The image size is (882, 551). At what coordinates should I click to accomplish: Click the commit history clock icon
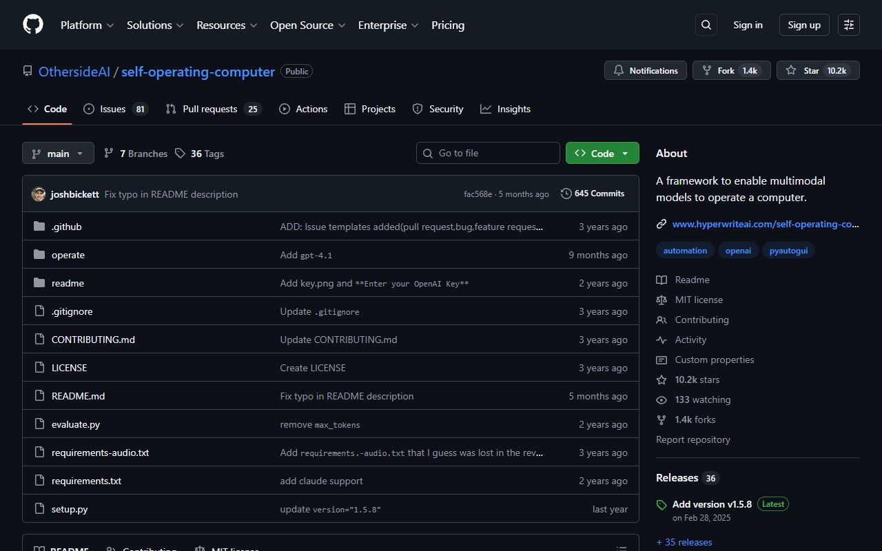tap(566, 194)
